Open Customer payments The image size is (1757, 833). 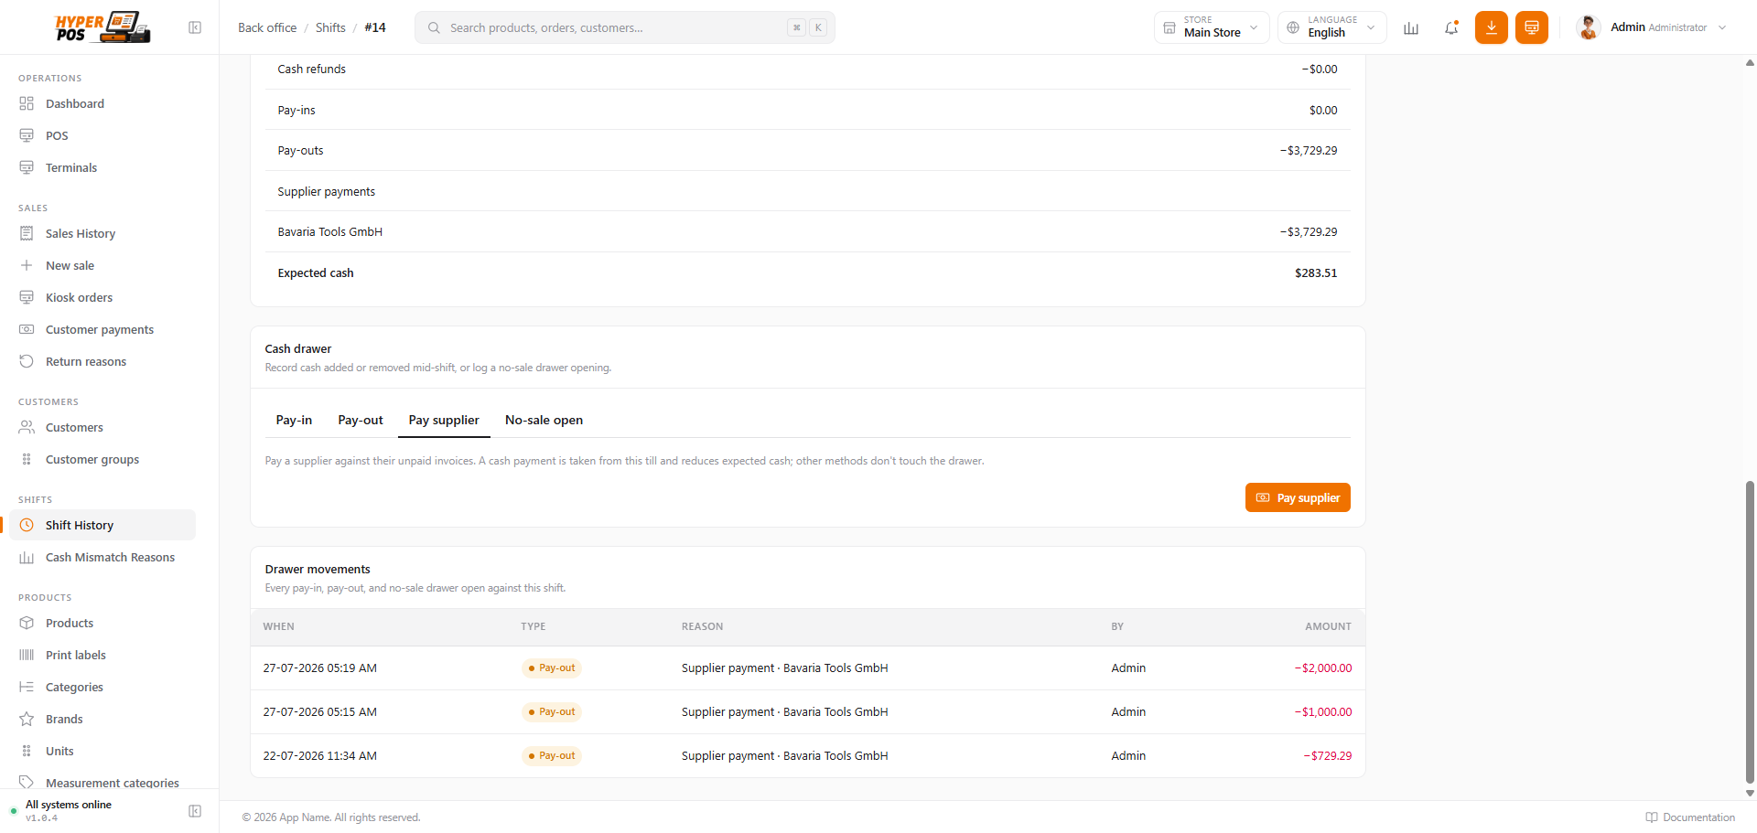tap(100, 329)
